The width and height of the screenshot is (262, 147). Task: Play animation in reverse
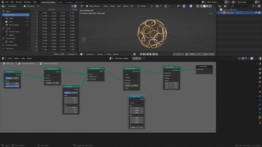coord(147,54)
